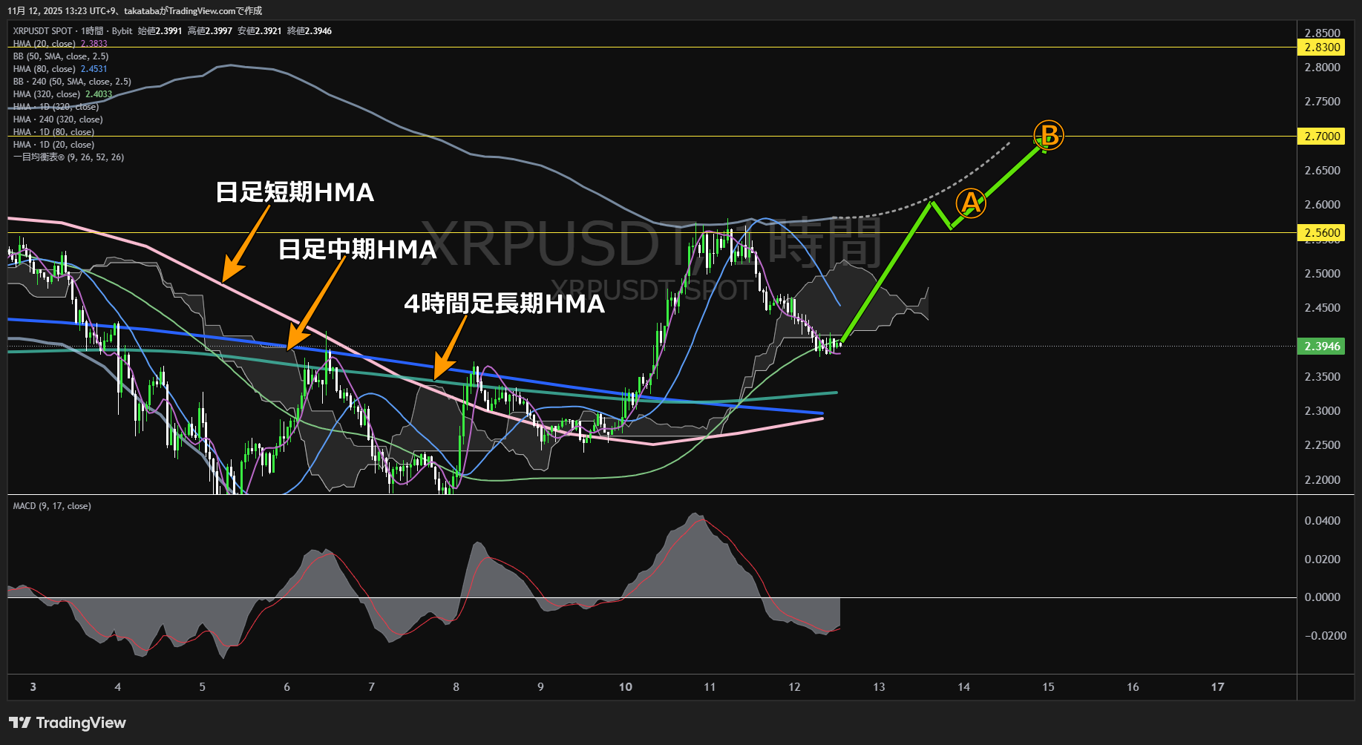Click date 10 on the time axis
Viewport: 1362px width, 745px height.
point(625,687)
